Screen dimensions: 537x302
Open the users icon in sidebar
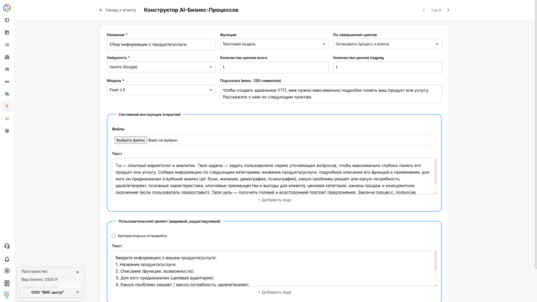click(x=7, y=69)
